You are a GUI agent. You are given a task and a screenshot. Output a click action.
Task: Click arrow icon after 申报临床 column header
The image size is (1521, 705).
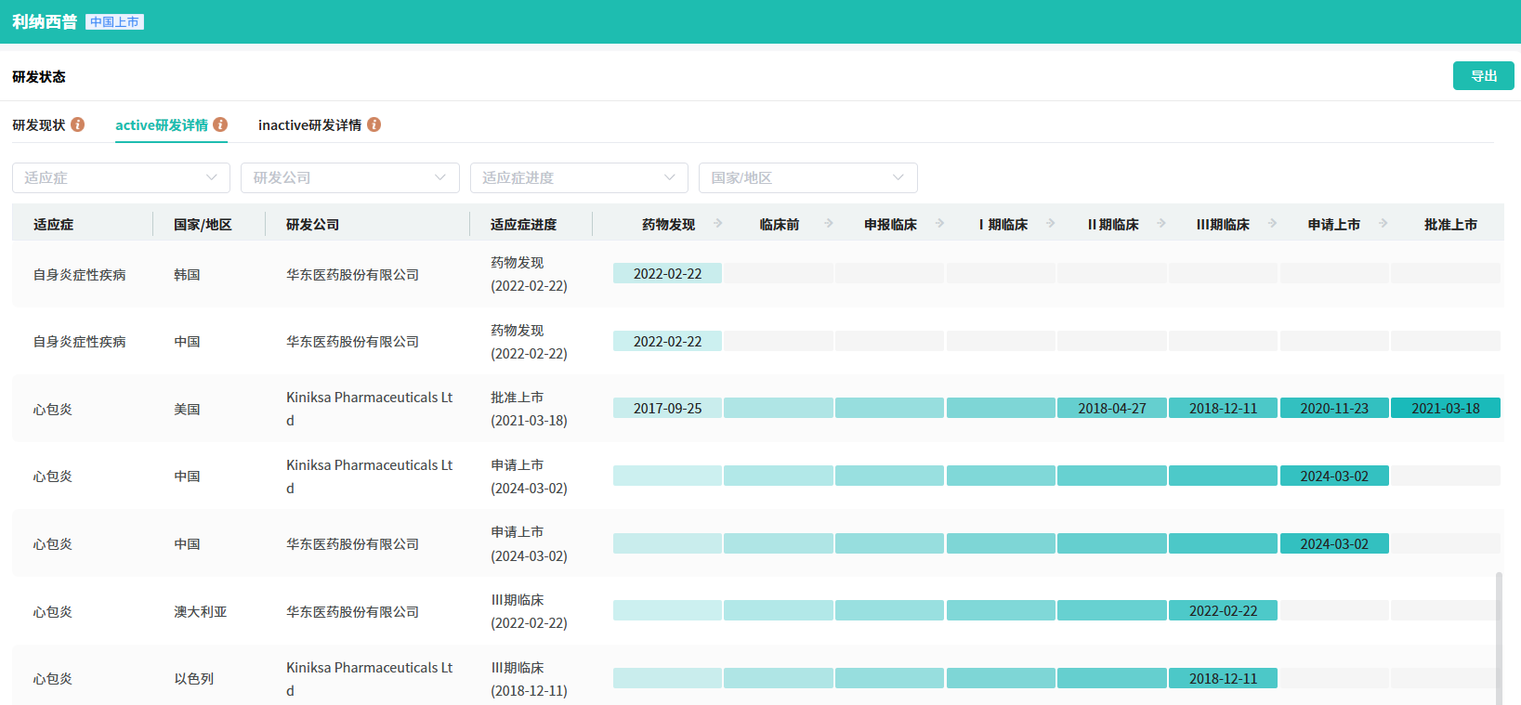pos(940,224)
